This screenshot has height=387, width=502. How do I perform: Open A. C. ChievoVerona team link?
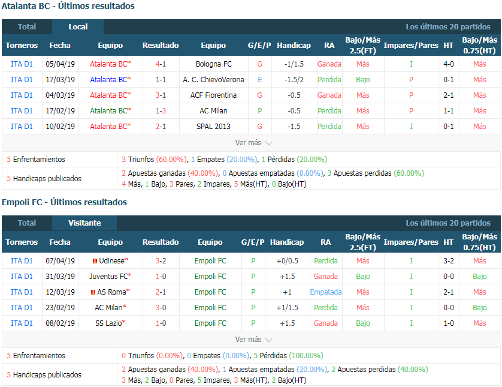[x=213, y=80]
